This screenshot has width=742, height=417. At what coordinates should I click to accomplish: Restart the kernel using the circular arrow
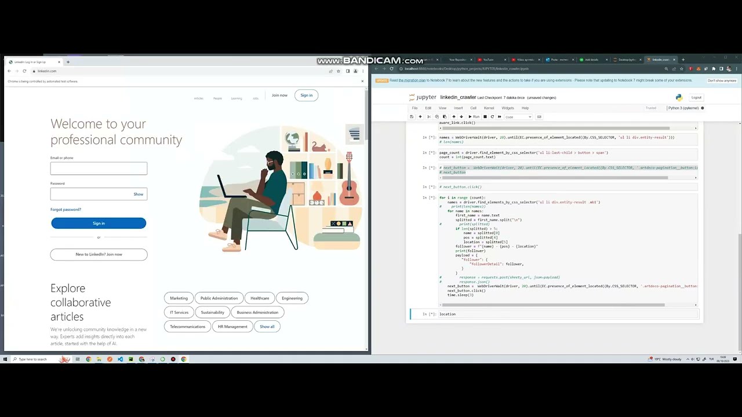coord(492,116)
